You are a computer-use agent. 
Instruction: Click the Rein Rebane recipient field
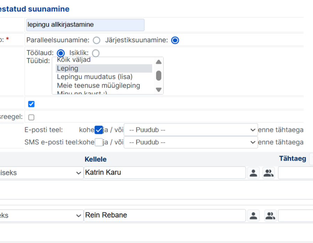tap(165, 215)
